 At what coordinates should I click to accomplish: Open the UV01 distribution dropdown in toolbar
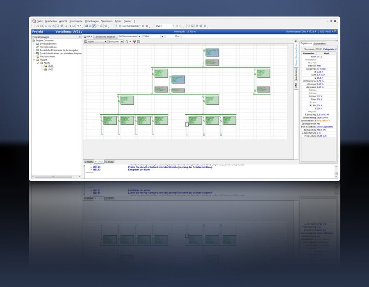coord(173,26)
